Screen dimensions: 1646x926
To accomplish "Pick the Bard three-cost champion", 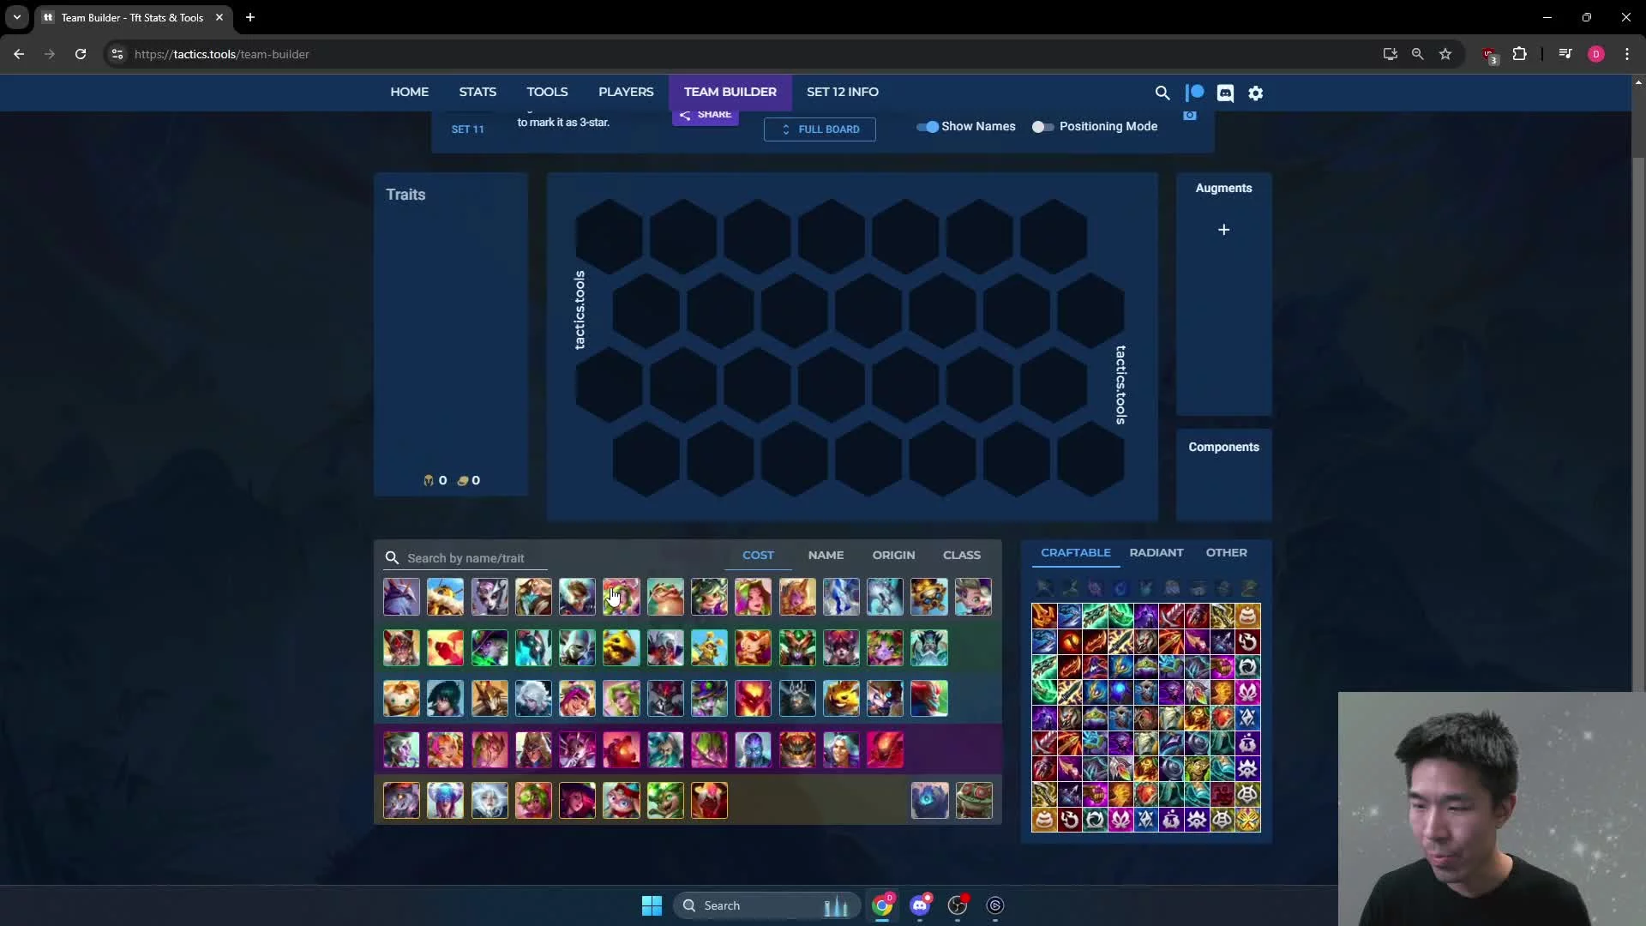I will (x=401, y=699).
